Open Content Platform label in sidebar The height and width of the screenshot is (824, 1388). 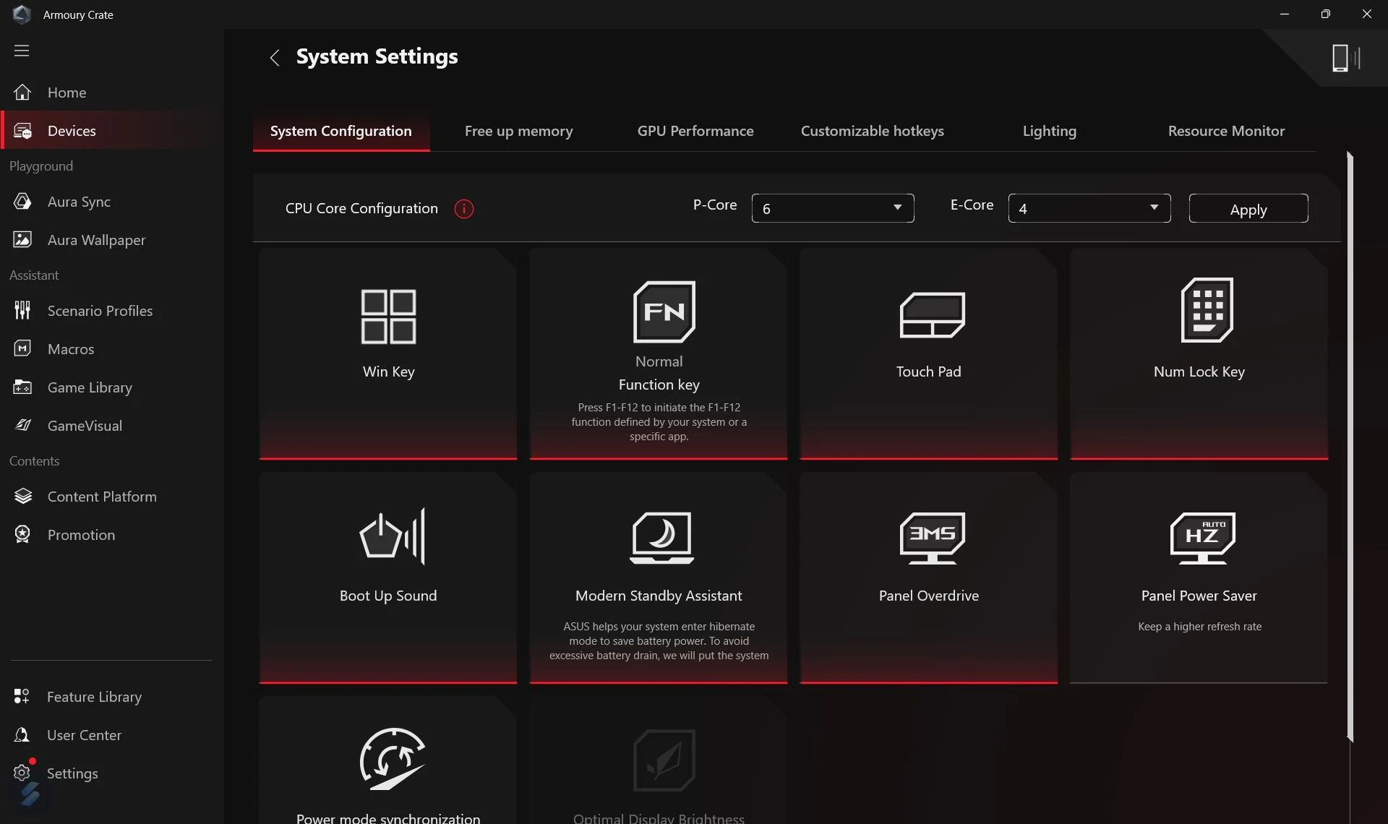[x=102, y=497]
